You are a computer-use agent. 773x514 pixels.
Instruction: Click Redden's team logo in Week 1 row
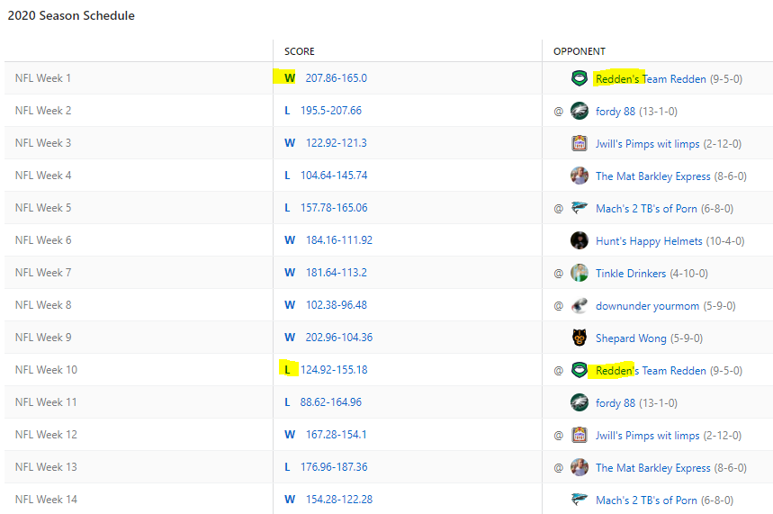coord(580,78)
